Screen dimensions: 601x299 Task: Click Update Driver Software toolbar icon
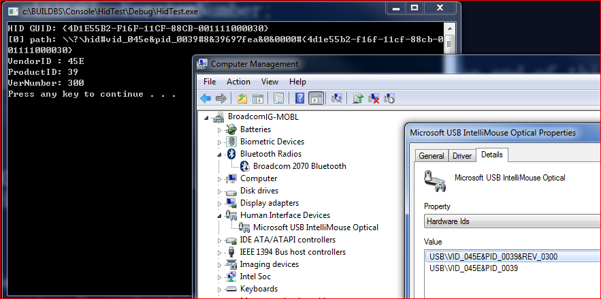point(358,99)
